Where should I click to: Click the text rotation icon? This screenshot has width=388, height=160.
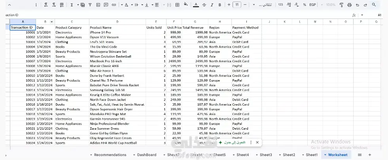[x=127, y=5]
